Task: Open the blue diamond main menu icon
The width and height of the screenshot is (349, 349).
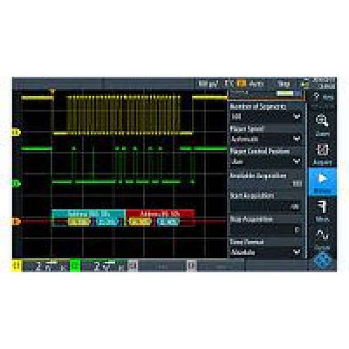Action: [x=322, y=260]
